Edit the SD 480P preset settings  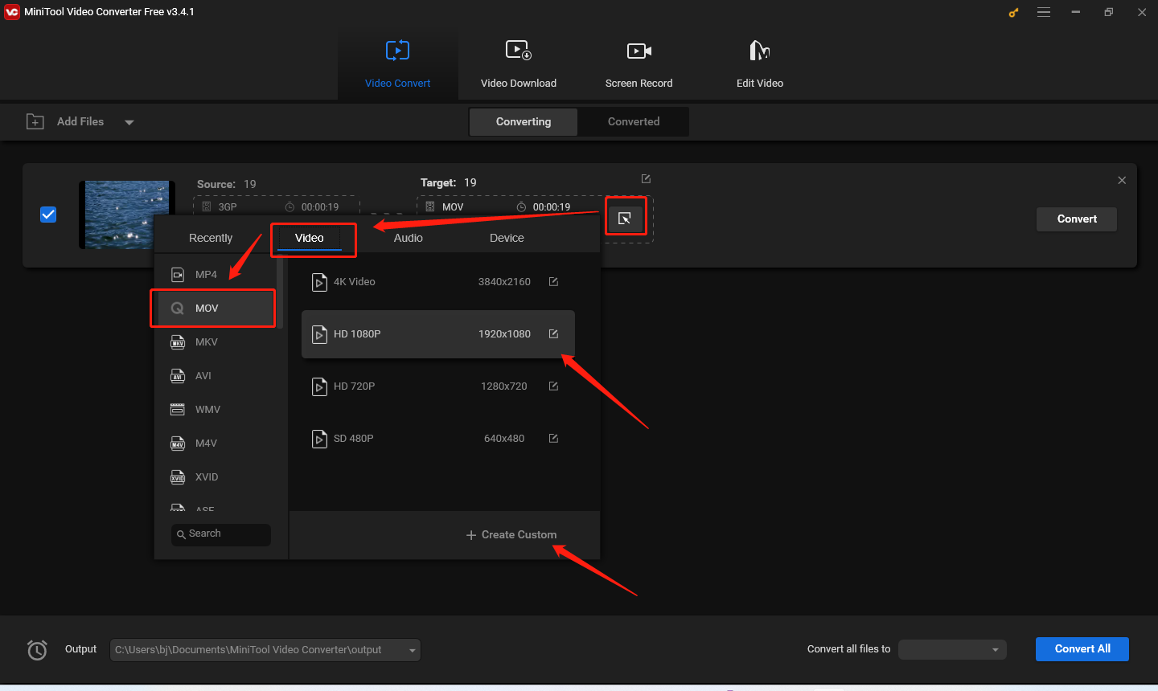pyautogui.click(x=553, y=438)
